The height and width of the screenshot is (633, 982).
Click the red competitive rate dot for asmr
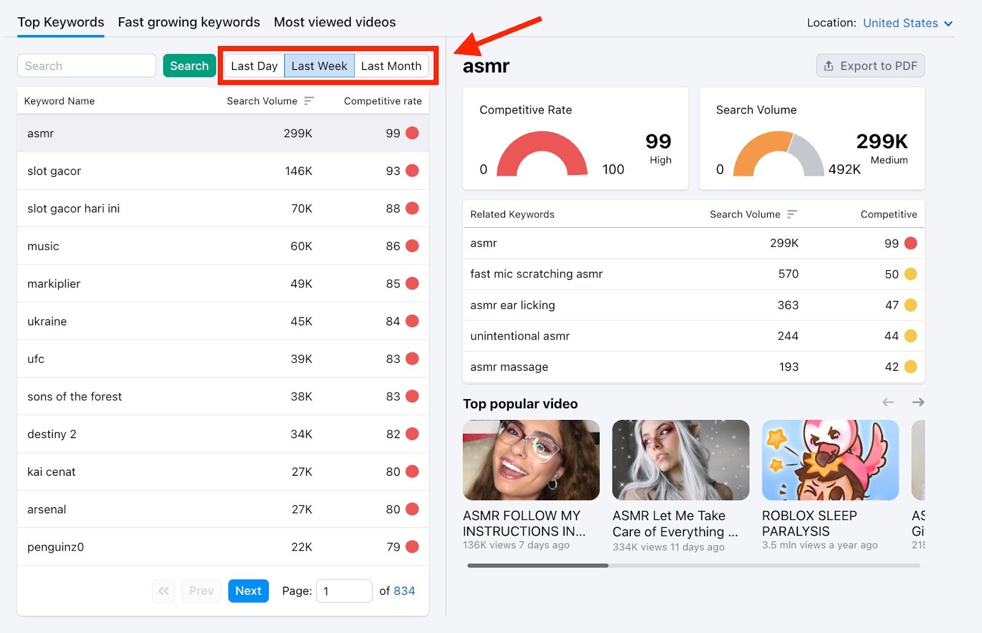[412, 133]
